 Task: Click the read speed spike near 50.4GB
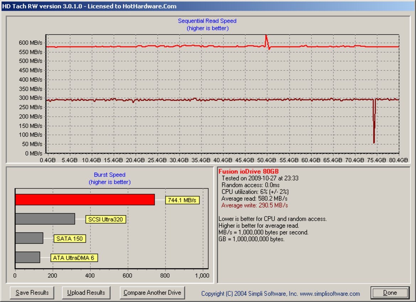[267, 37]
